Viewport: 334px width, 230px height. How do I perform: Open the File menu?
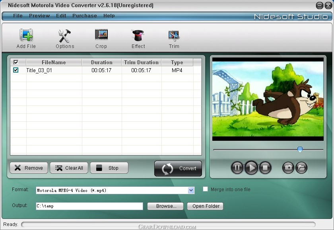[17, 16]
